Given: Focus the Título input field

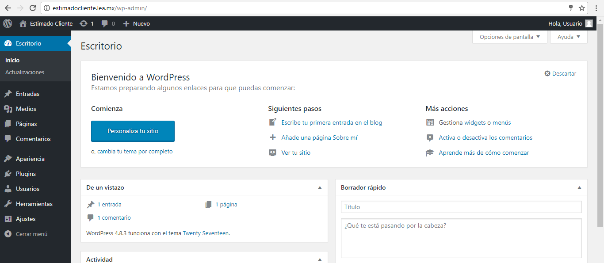Looking at the screenshot, I should click(461, 207).
